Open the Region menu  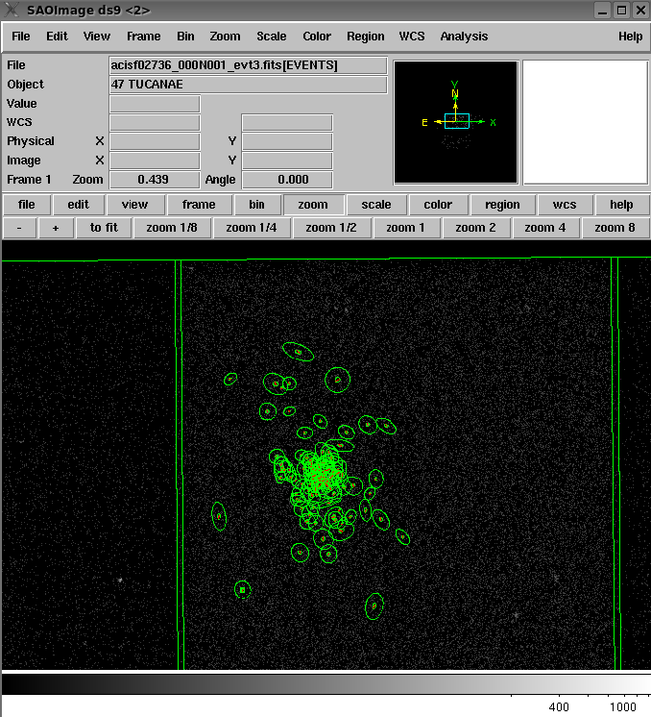tap(365, 37)
